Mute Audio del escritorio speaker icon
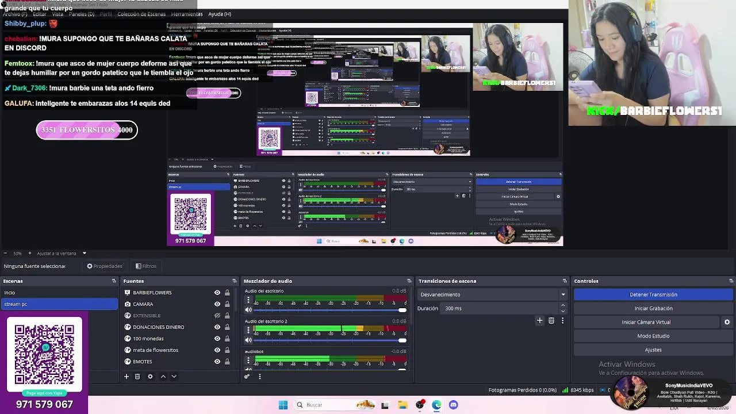736x414 pixels. (x=248, y=310)
